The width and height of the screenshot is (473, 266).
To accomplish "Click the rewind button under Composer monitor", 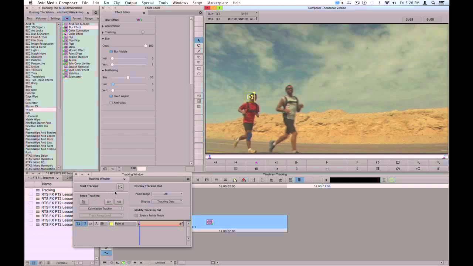I will [x=215, y=162].
